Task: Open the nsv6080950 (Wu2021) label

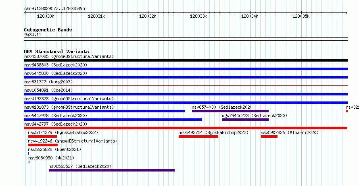Action: (x=51, y=158)
